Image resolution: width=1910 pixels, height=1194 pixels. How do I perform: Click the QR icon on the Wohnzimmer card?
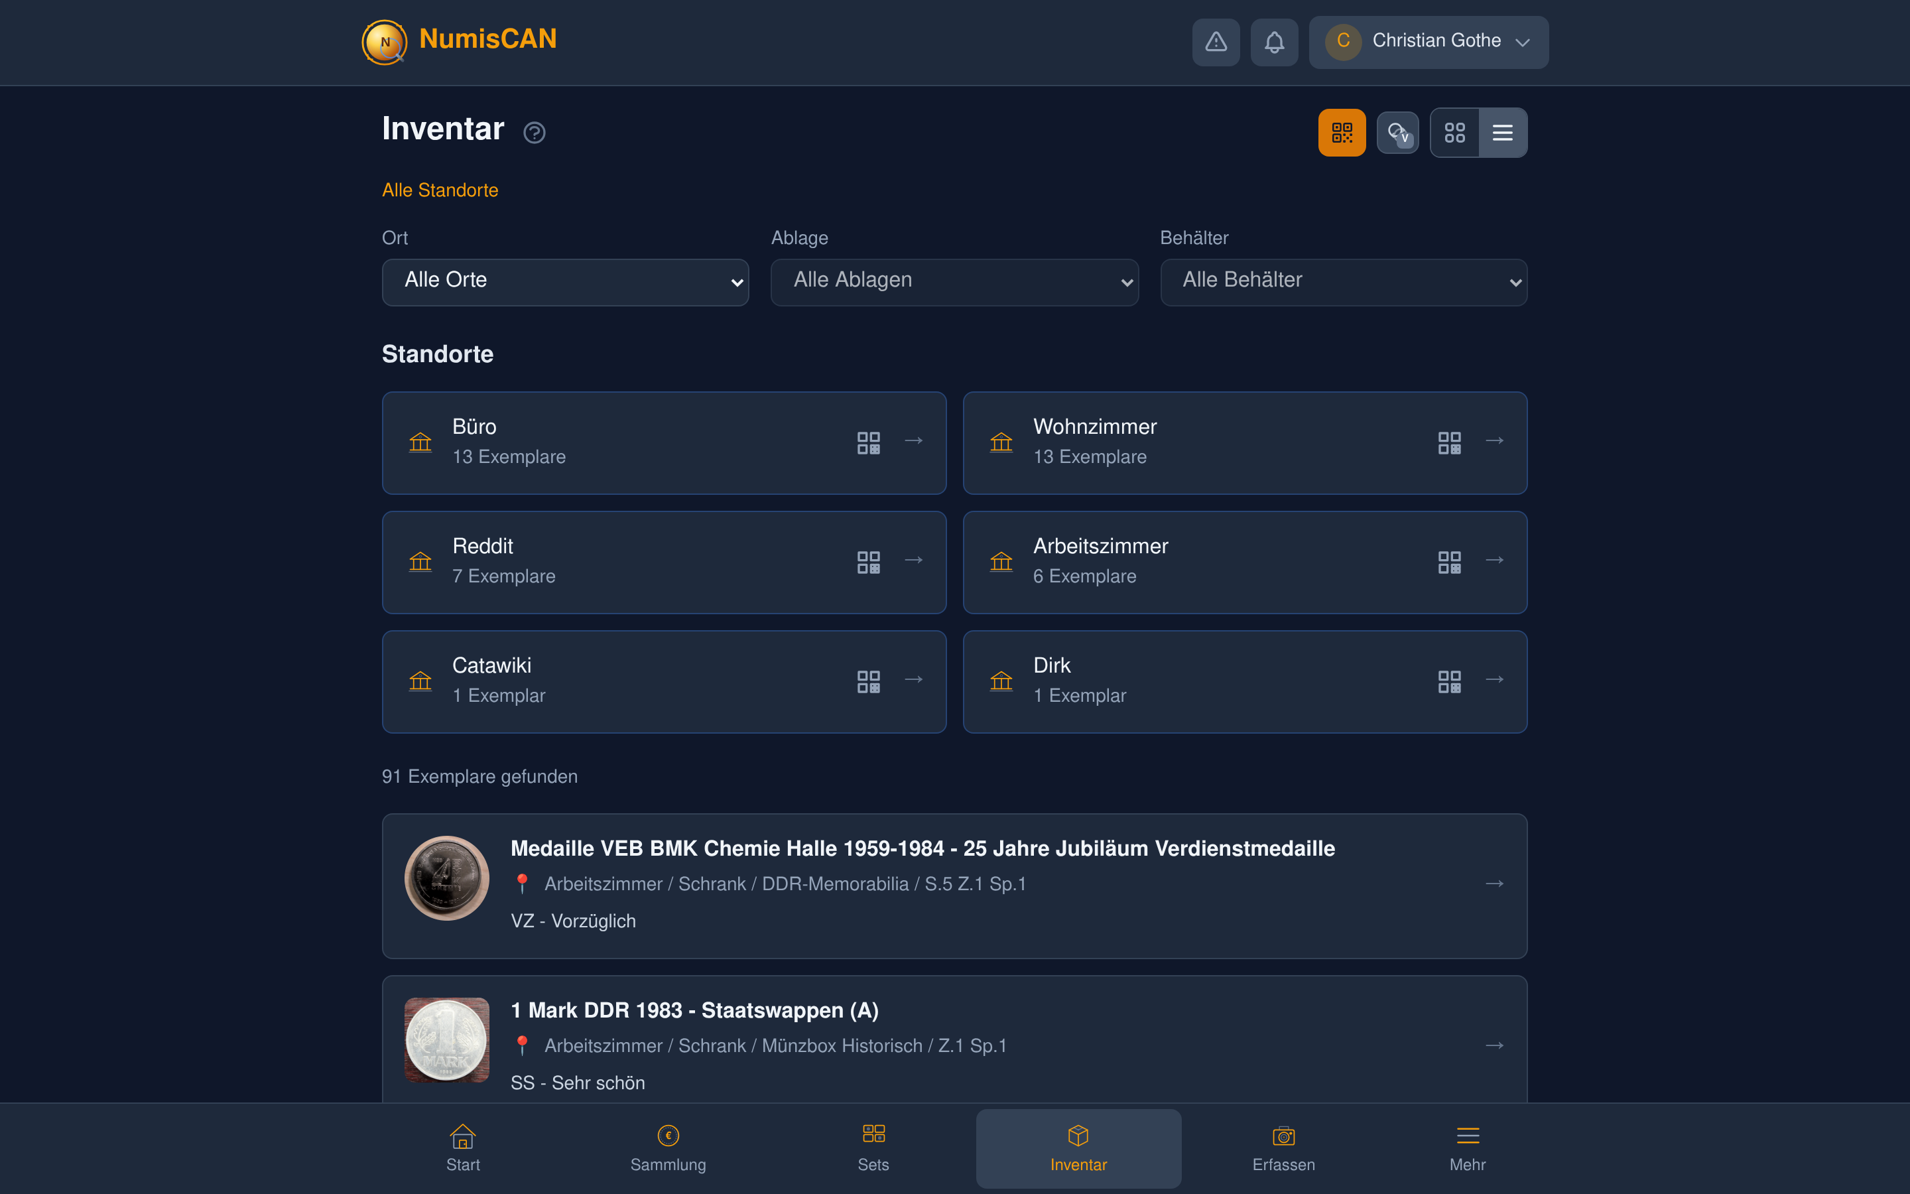click(1449, 442)
